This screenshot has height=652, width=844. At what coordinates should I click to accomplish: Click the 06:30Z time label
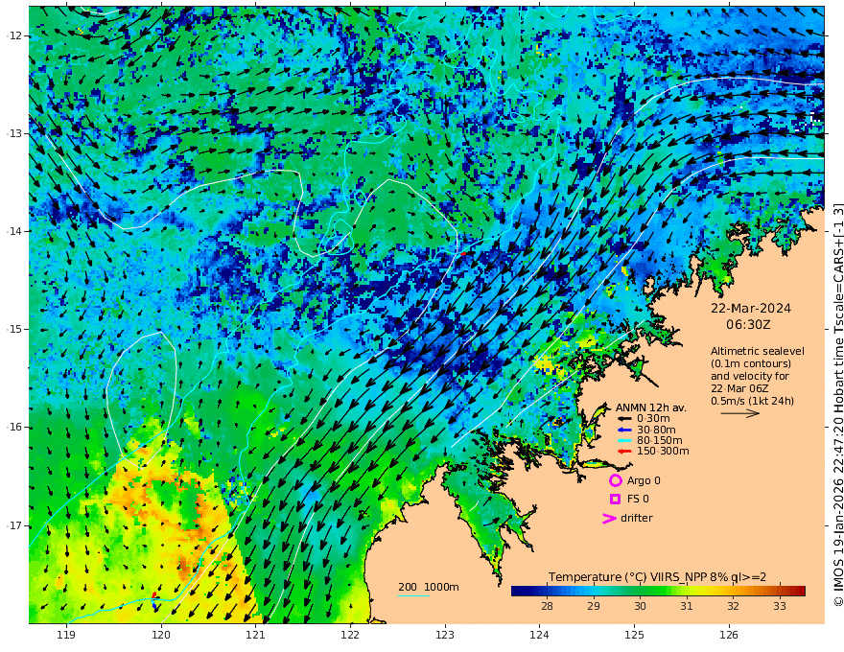pyautogui.click(x=748, y=325)
